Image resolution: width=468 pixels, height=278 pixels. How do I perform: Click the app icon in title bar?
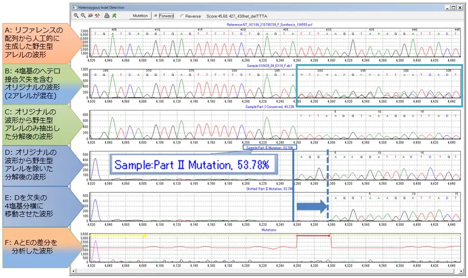click(75, 8)
